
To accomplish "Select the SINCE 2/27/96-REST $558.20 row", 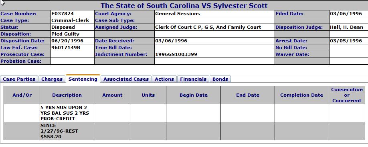I will [184, 131].
